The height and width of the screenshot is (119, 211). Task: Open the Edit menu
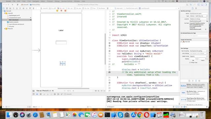(x=18, y=1)
